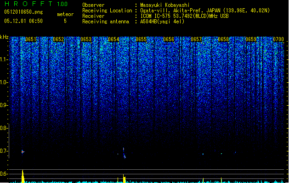
Task: Click the date stamp 05.12.01 06:50
Action: click(x=23, y=21)
